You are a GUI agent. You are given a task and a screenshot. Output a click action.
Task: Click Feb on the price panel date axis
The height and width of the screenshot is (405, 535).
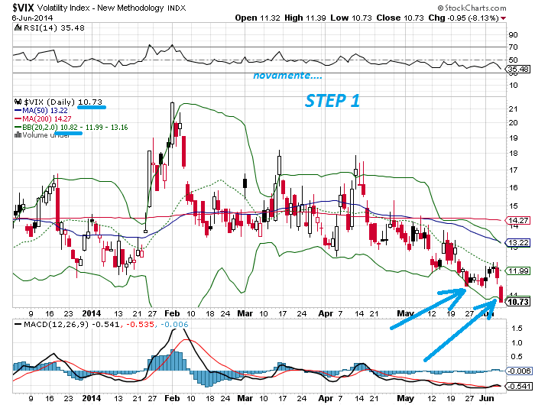[172, 313]
